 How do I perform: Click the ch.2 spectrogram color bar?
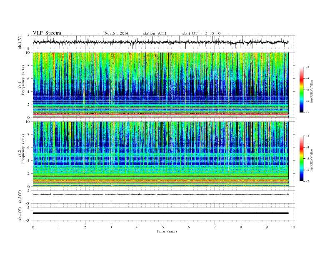click(x=302, y=159)
